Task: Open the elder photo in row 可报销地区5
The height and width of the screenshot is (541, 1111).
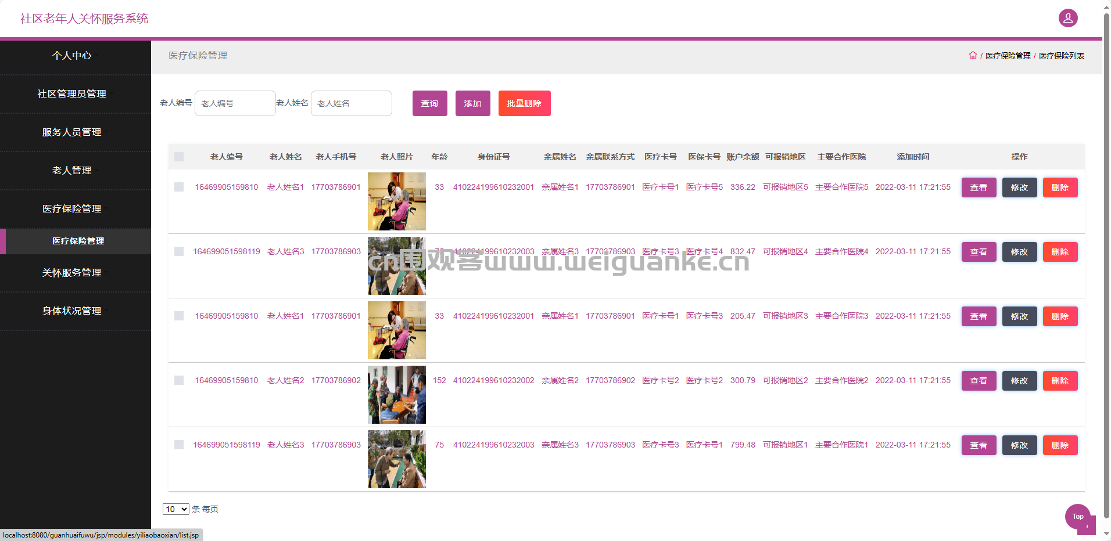Action: pyautogui.click(x=397, y=201)
